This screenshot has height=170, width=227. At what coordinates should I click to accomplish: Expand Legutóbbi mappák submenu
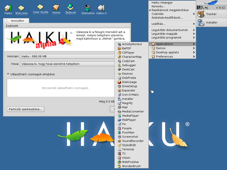click(x=172, y=34)
